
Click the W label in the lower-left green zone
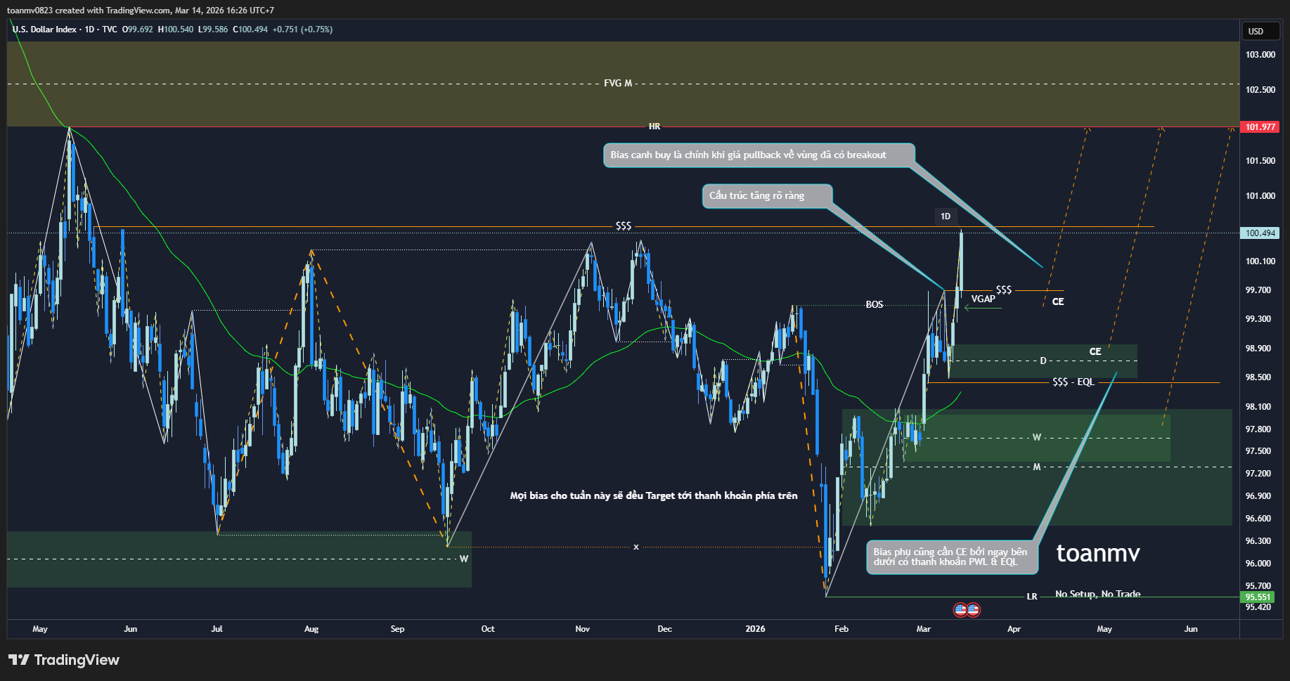coord(464,559)
